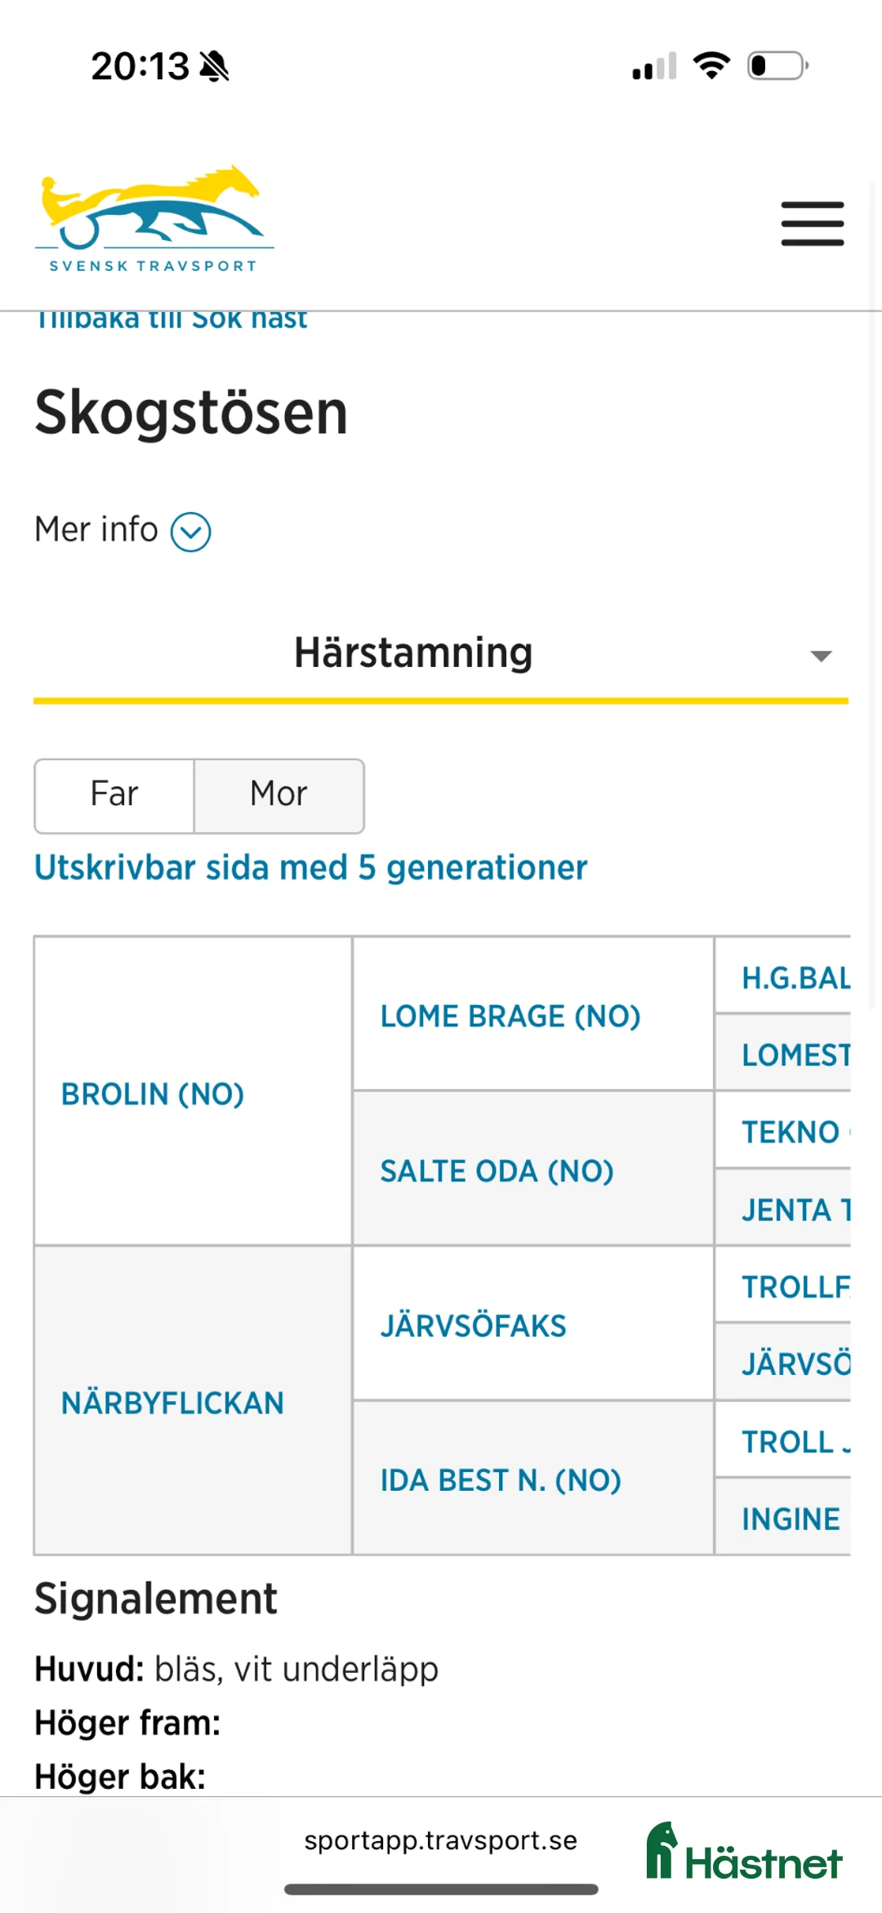Click the Signalement heading

(x=155, y=1598)
